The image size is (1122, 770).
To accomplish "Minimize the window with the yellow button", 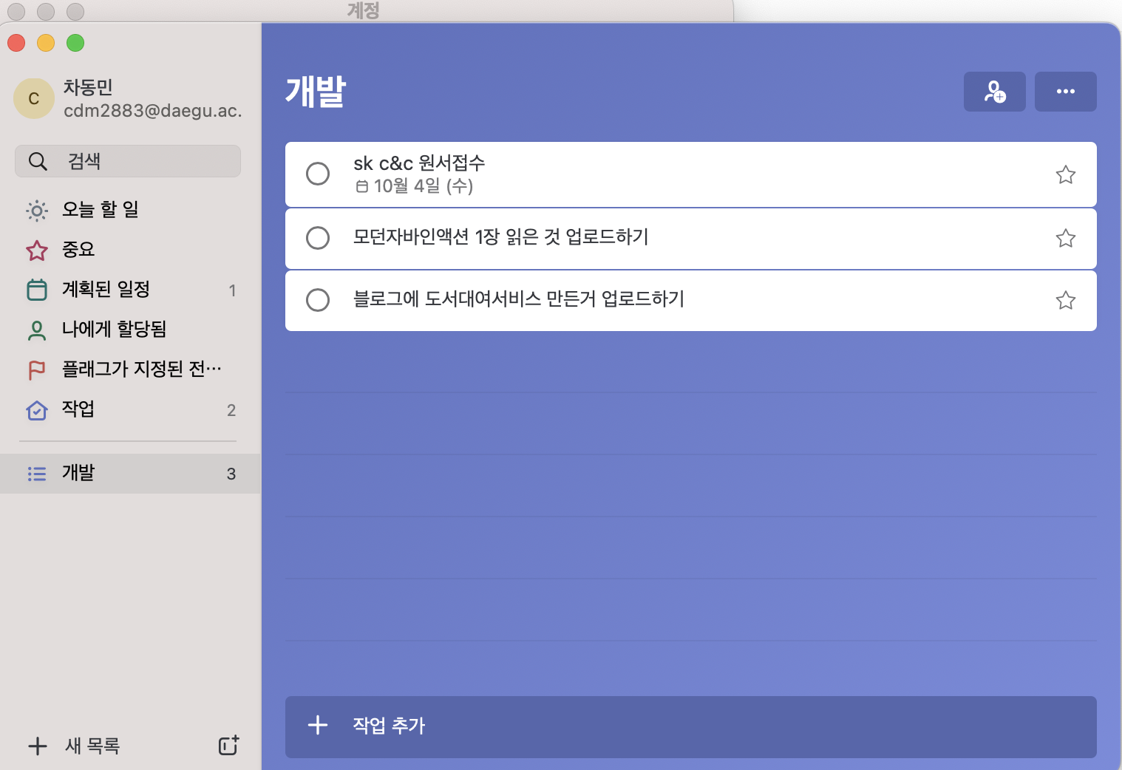I will (46, 43).
